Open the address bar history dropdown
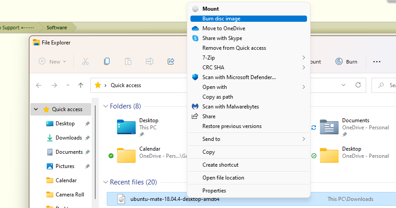 click(x=343, y=85)
